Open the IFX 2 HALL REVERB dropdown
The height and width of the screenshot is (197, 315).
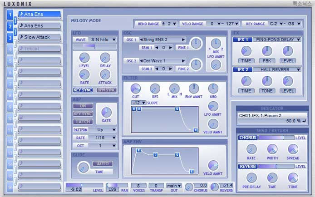pyautogui.click(x=277, y=70)
